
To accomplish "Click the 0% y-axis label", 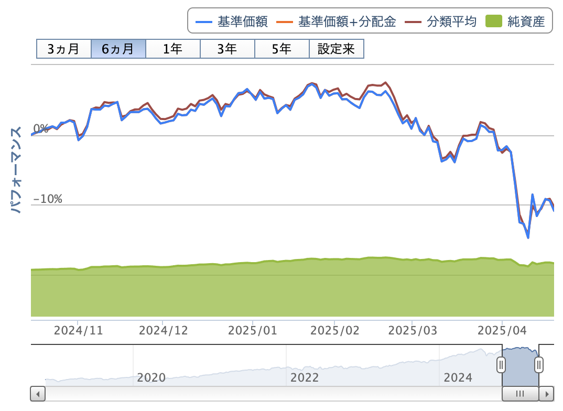I will point(41,128).
